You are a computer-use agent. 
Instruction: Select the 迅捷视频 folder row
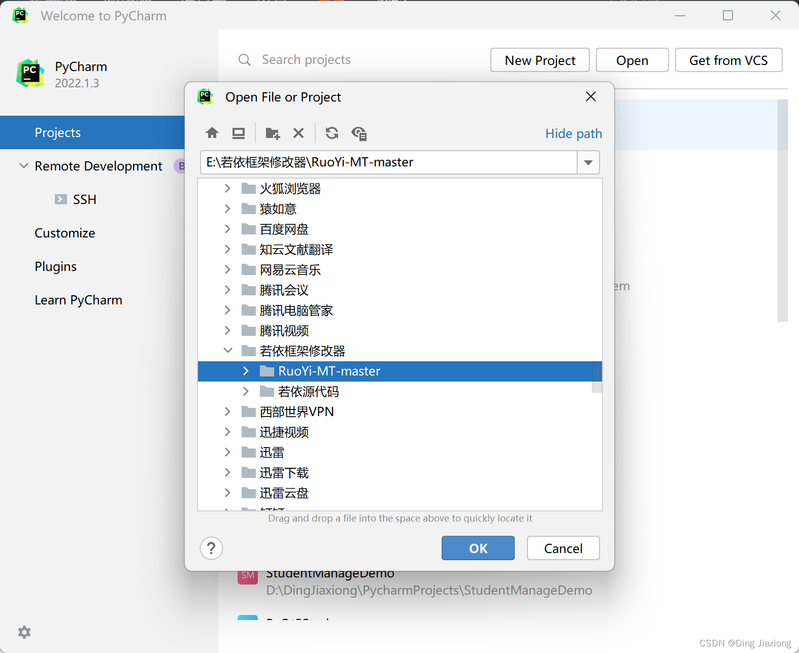(400, 432)
